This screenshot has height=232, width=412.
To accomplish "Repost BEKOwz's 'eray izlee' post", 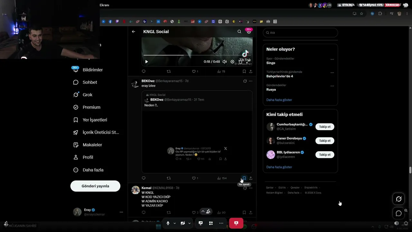I will [169, 178].
